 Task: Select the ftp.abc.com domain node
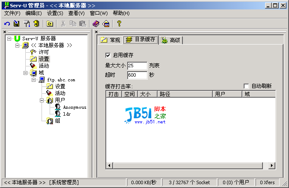[61, 80]
